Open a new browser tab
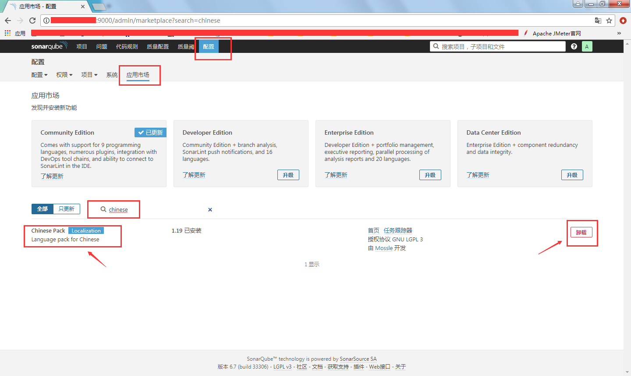Viewport: 631px width, 376px height. coord(99,7)
